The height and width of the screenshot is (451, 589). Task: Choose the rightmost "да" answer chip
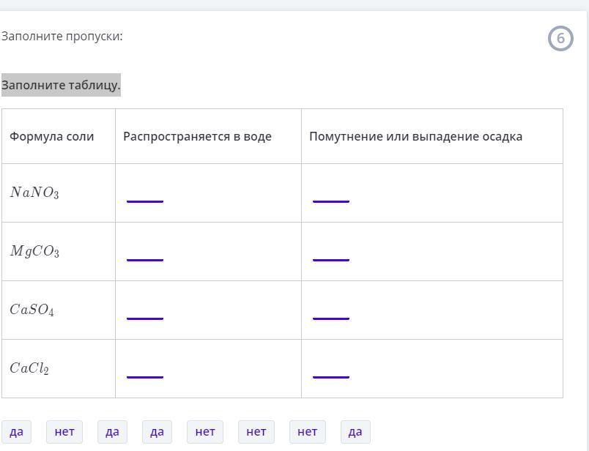[x=355, y=432]
